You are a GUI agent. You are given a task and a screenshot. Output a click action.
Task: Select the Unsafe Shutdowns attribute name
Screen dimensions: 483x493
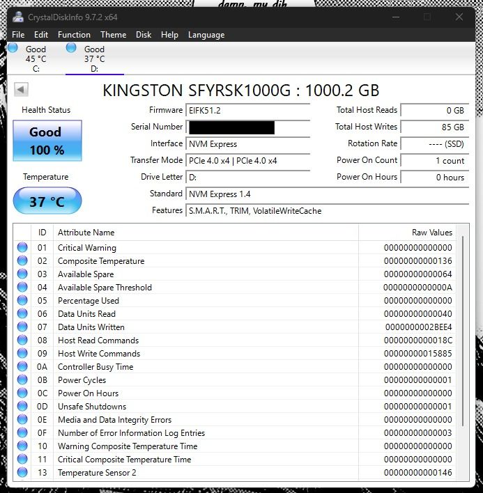tap(92, 407)
